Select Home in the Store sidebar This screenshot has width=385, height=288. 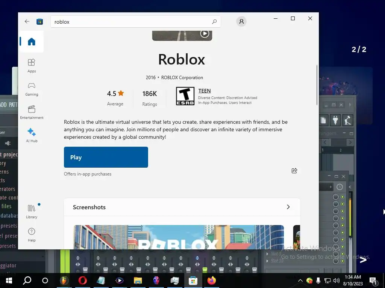32,42
